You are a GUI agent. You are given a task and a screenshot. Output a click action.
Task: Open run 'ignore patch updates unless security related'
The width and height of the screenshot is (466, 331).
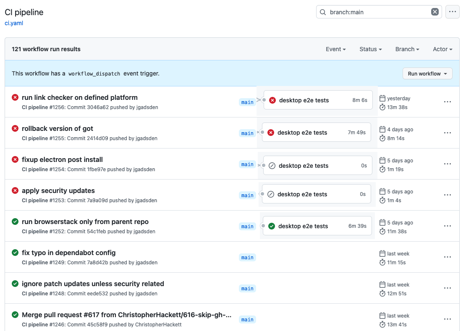(93, 284)
